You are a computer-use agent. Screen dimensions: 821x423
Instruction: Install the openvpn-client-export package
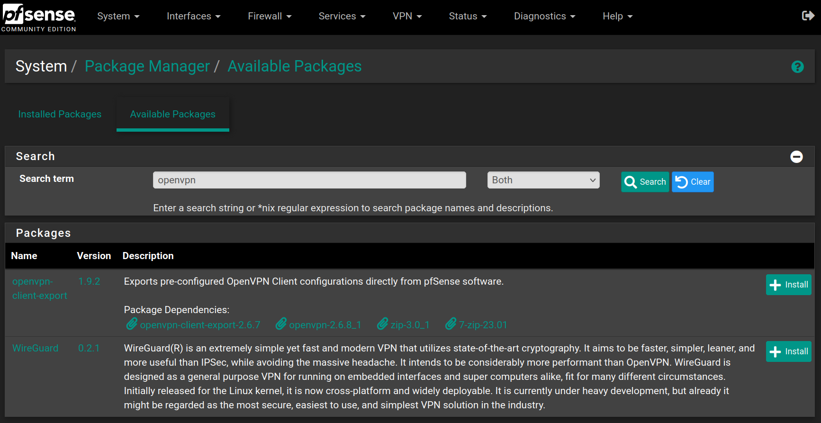click(788, 285)
